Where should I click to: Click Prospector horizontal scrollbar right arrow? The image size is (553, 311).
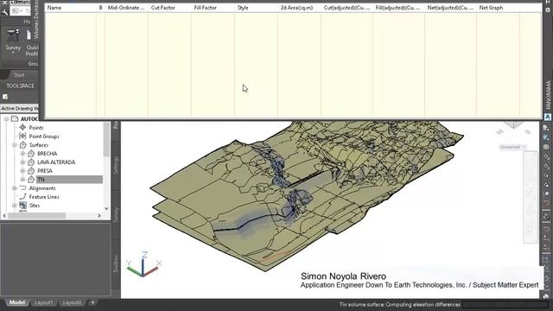click(x=99, y=215)
